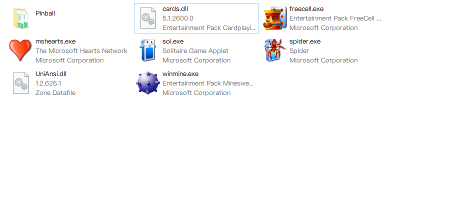Image resolution: width=452 pixels, height=216 pixels.
Task: Select the cards.dll file name
Action: (175, 9)
